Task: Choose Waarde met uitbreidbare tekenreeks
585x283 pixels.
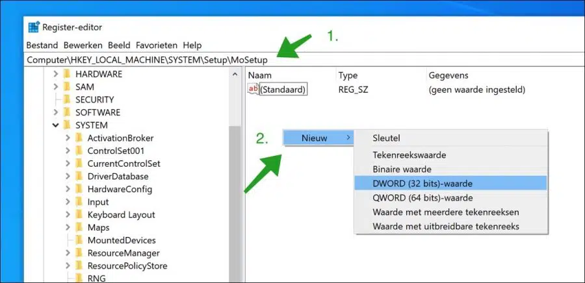Action: pos(450,226)
